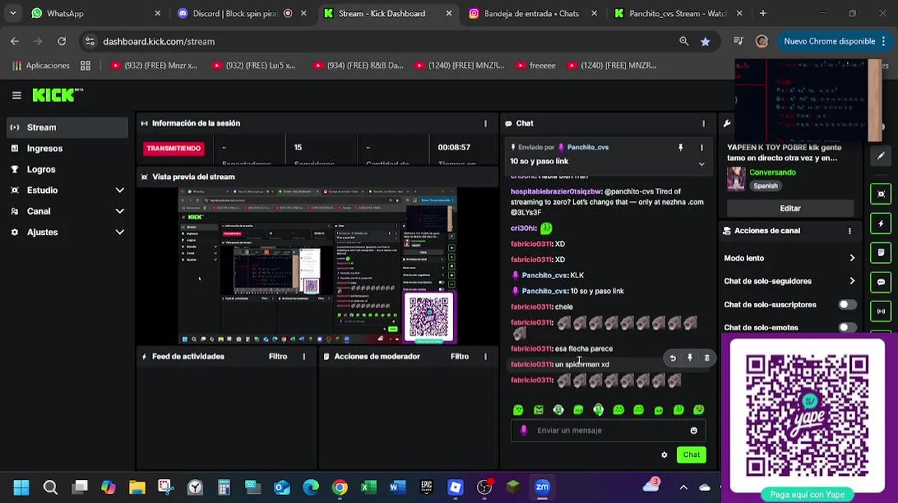The image size is (898, 503).
Task: Open chat settings gear icon
Action: click(664, 455)
